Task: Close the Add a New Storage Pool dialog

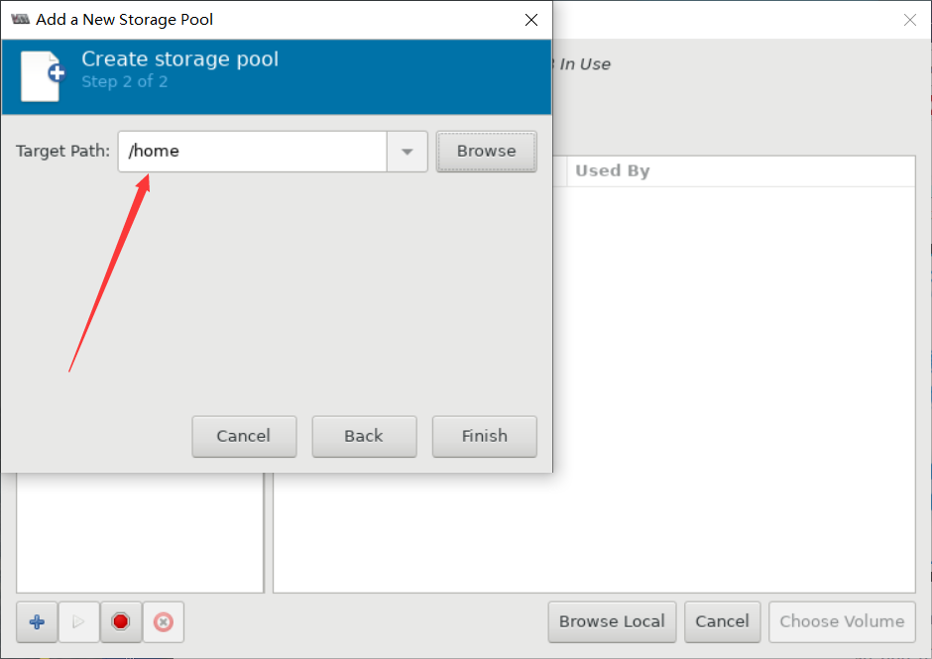Action: [531, 20]
